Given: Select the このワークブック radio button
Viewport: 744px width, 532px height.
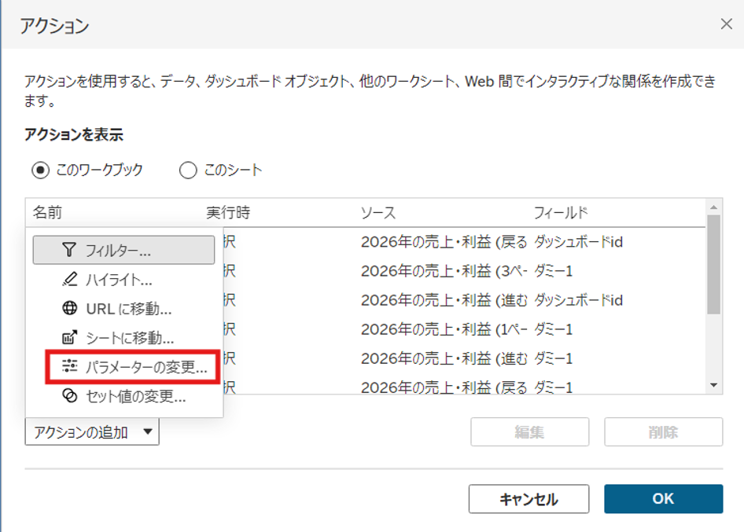Looking at the screenshot, I should [40, 170].
